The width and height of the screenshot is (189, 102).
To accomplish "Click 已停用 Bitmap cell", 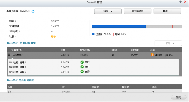I will click(x=135, y=55).
